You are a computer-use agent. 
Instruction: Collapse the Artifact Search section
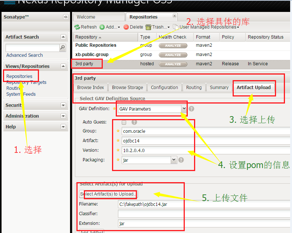pyautogui.click(x=63, y=37)
